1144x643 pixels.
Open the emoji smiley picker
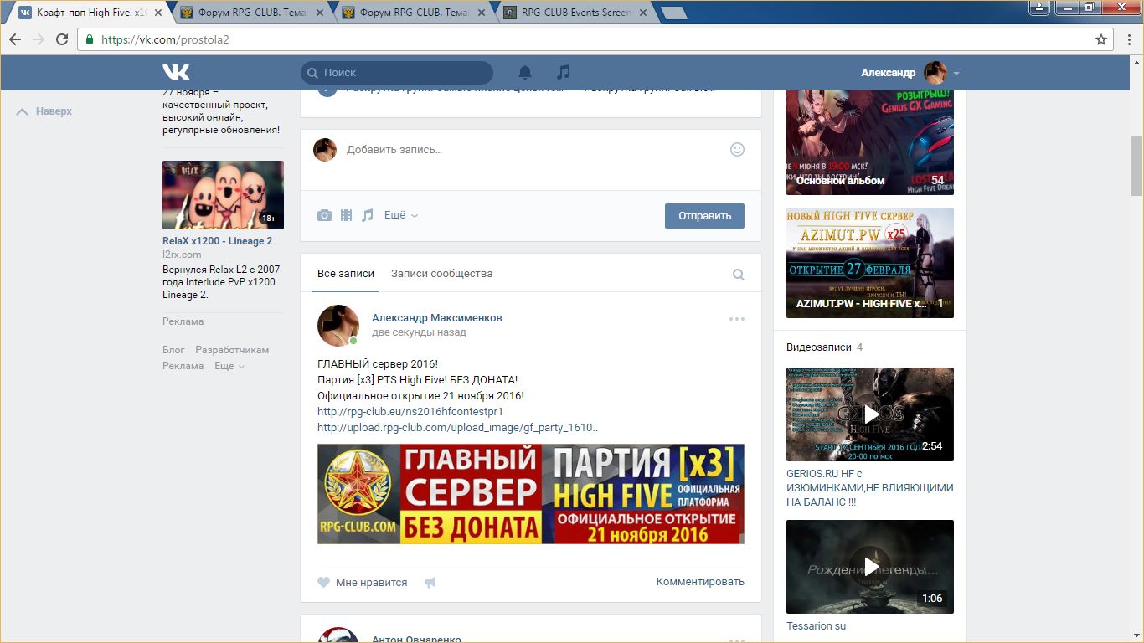[737, 149]
